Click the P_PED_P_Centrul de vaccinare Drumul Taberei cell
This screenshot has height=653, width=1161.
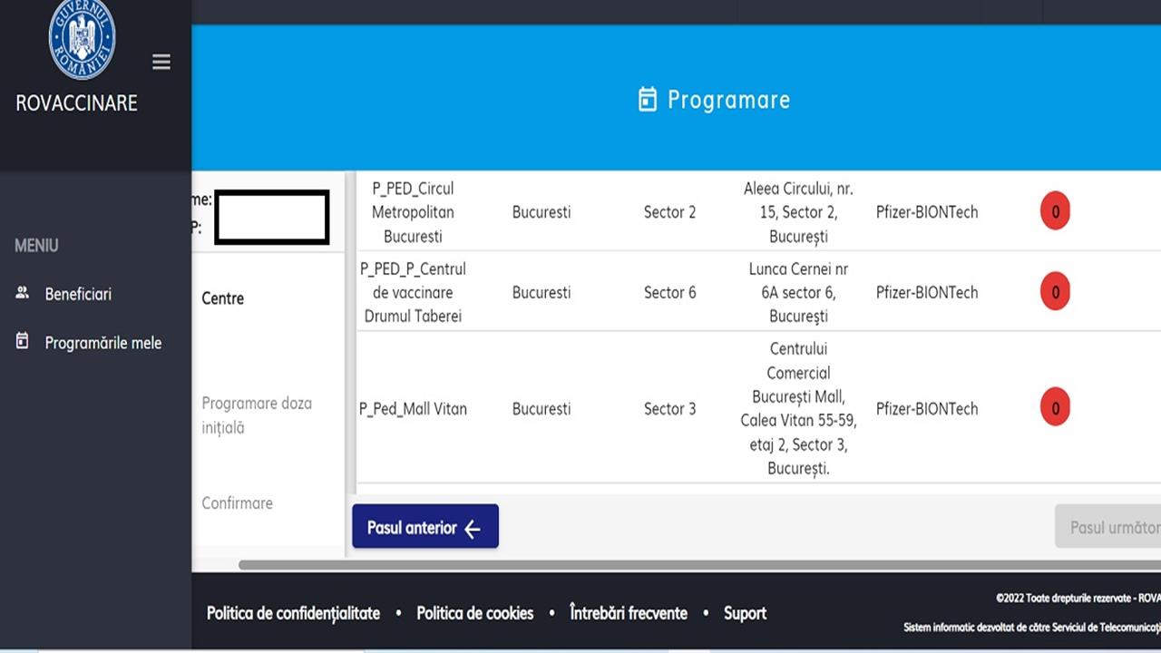point(414,293)
